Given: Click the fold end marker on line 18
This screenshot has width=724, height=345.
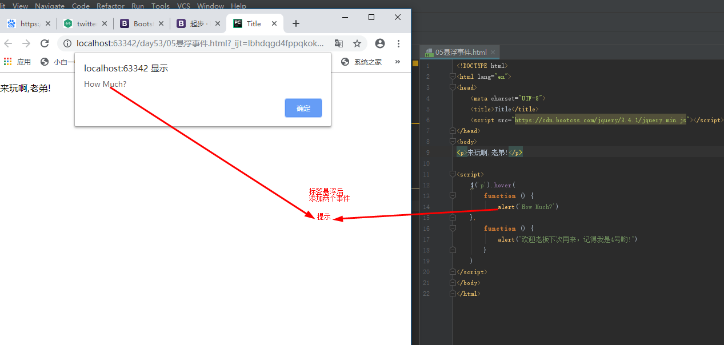Looking at the screenshot, I should (x=453, y=250).
